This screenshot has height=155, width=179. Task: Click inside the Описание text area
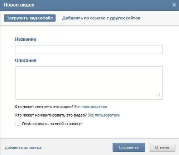pos(89,83)
